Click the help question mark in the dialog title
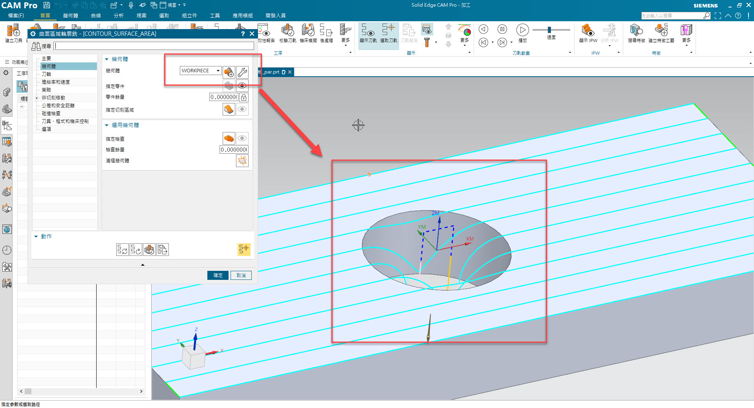 [243, 34]
